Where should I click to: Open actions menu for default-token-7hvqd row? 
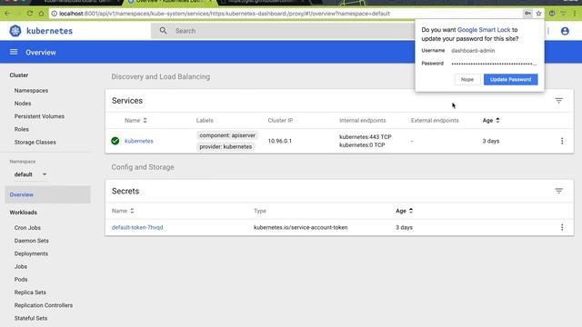click(x=562, y=227)
